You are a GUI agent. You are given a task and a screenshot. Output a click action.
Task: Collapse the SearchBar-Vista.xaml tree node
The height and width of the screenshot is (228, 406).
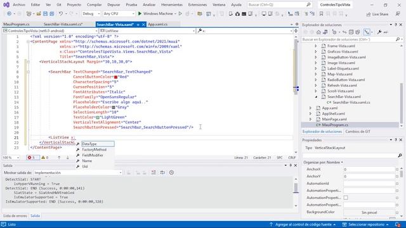tap(316, 97)
